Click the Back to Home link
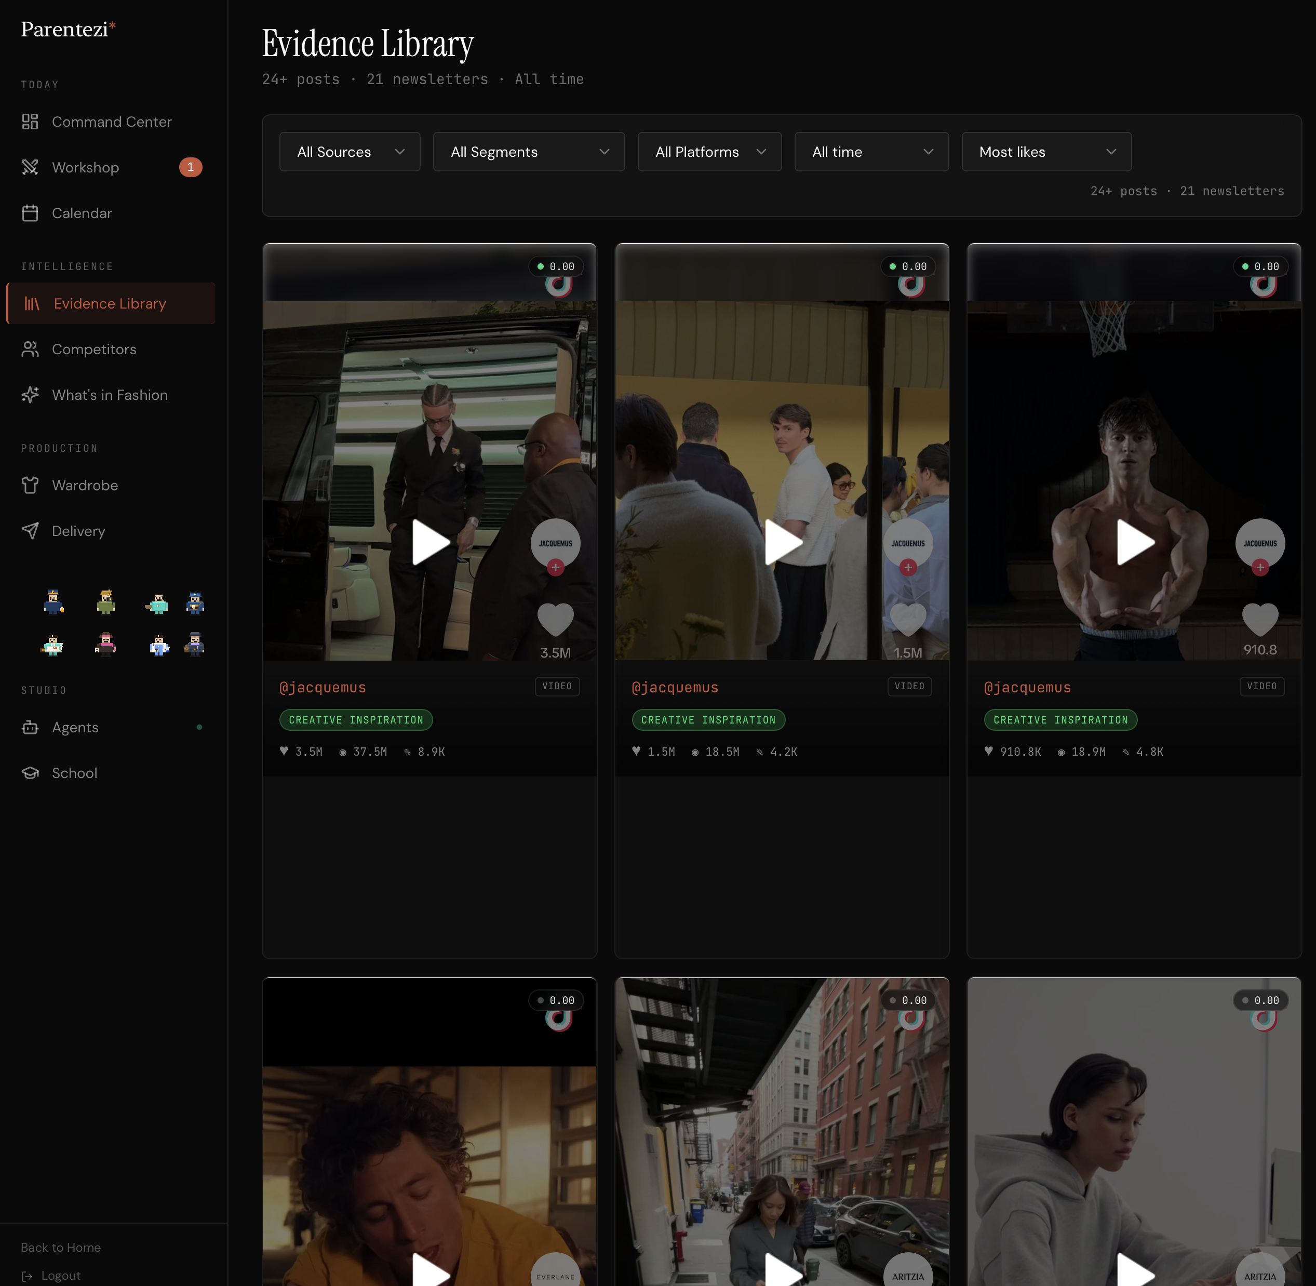The image size is (1316, 1286). pos(61,1248)
